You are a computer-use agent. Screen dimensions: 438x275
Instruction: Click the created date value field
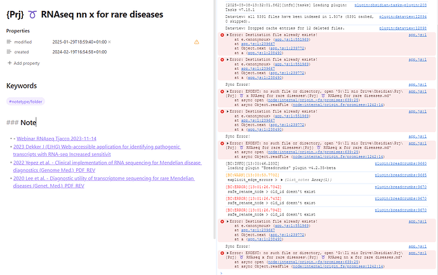79,52
